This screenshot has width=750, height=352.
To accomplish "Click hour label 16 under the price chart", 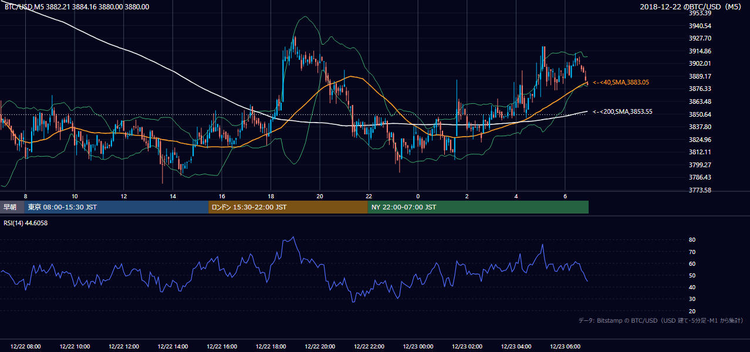I will 222,196.
